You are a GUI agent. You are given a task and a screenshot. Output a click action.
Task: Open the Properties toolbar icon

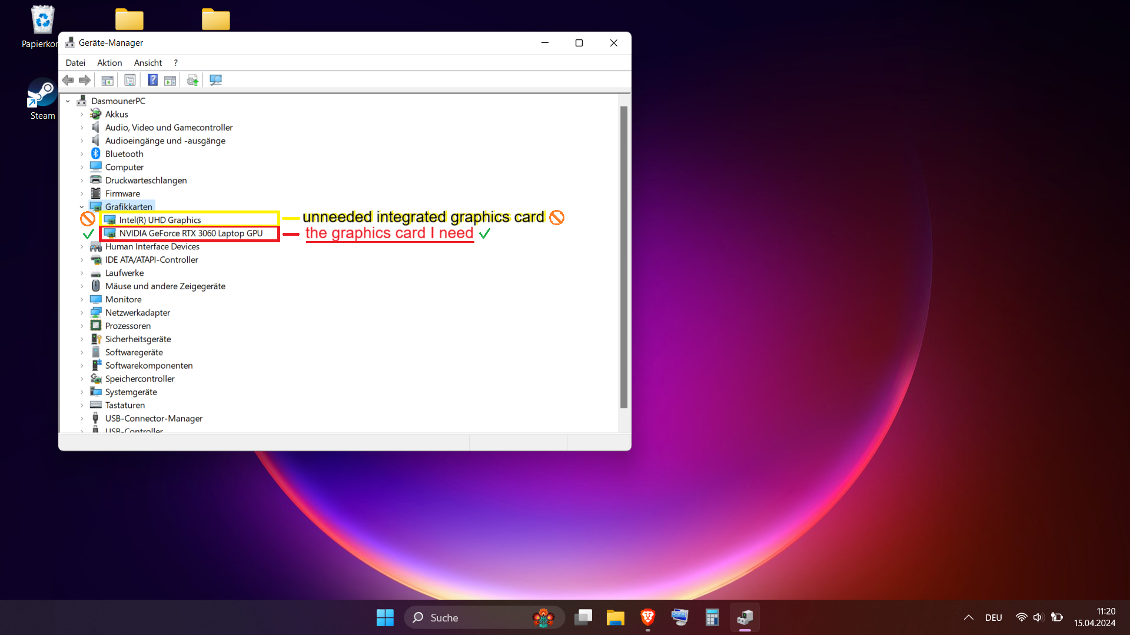click(130, 81)
